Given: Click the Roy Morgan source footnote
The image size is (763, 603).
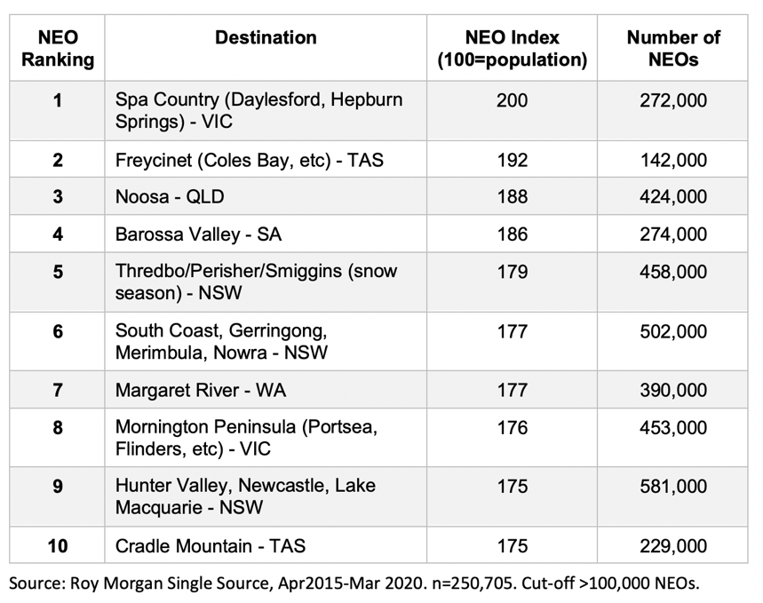Looking at the screenshot, I should coord(353,583).
